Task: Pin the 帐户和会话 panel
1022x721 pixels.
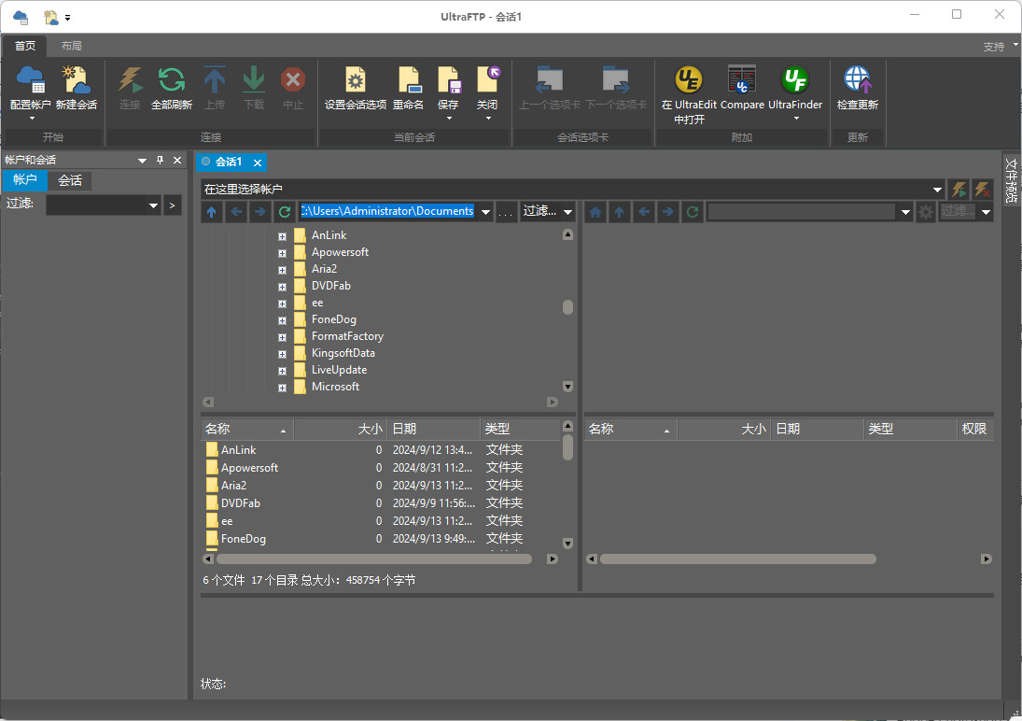Action: pyautogui.click(x=160, y=160)
